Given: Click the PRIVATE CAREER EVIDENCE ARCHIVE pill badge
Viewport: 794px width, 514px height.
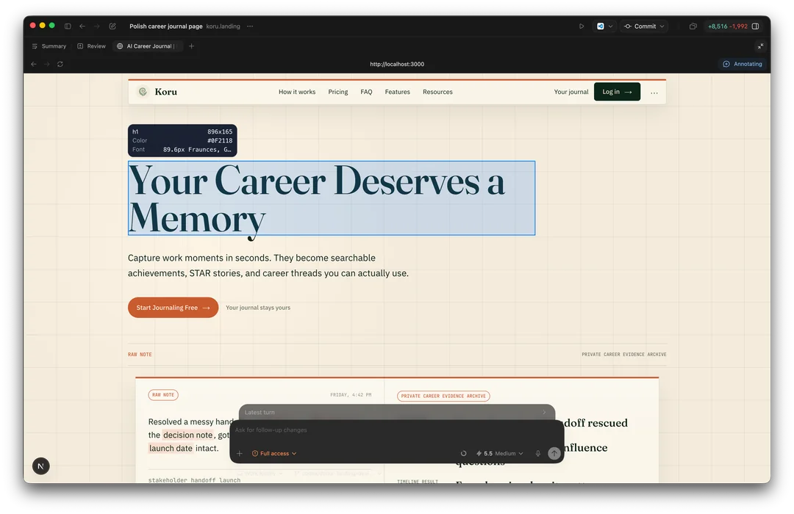Looking at the screenshot, I should (x=443, y=396).
